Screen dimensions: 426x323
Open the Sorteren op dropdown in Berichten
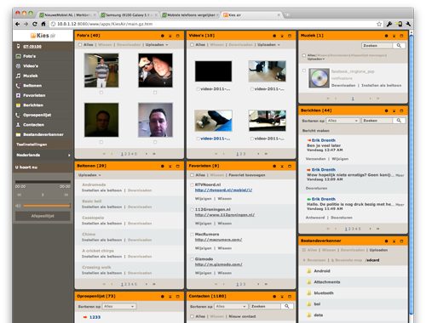(x=343, y=121)
